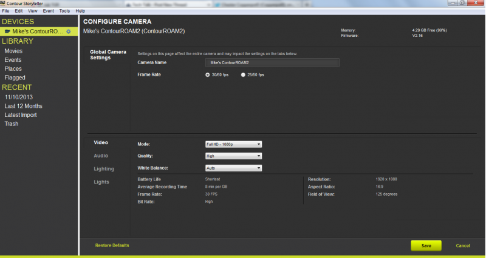Open the gear settings icon for Mike's ContourRO...

69,31
